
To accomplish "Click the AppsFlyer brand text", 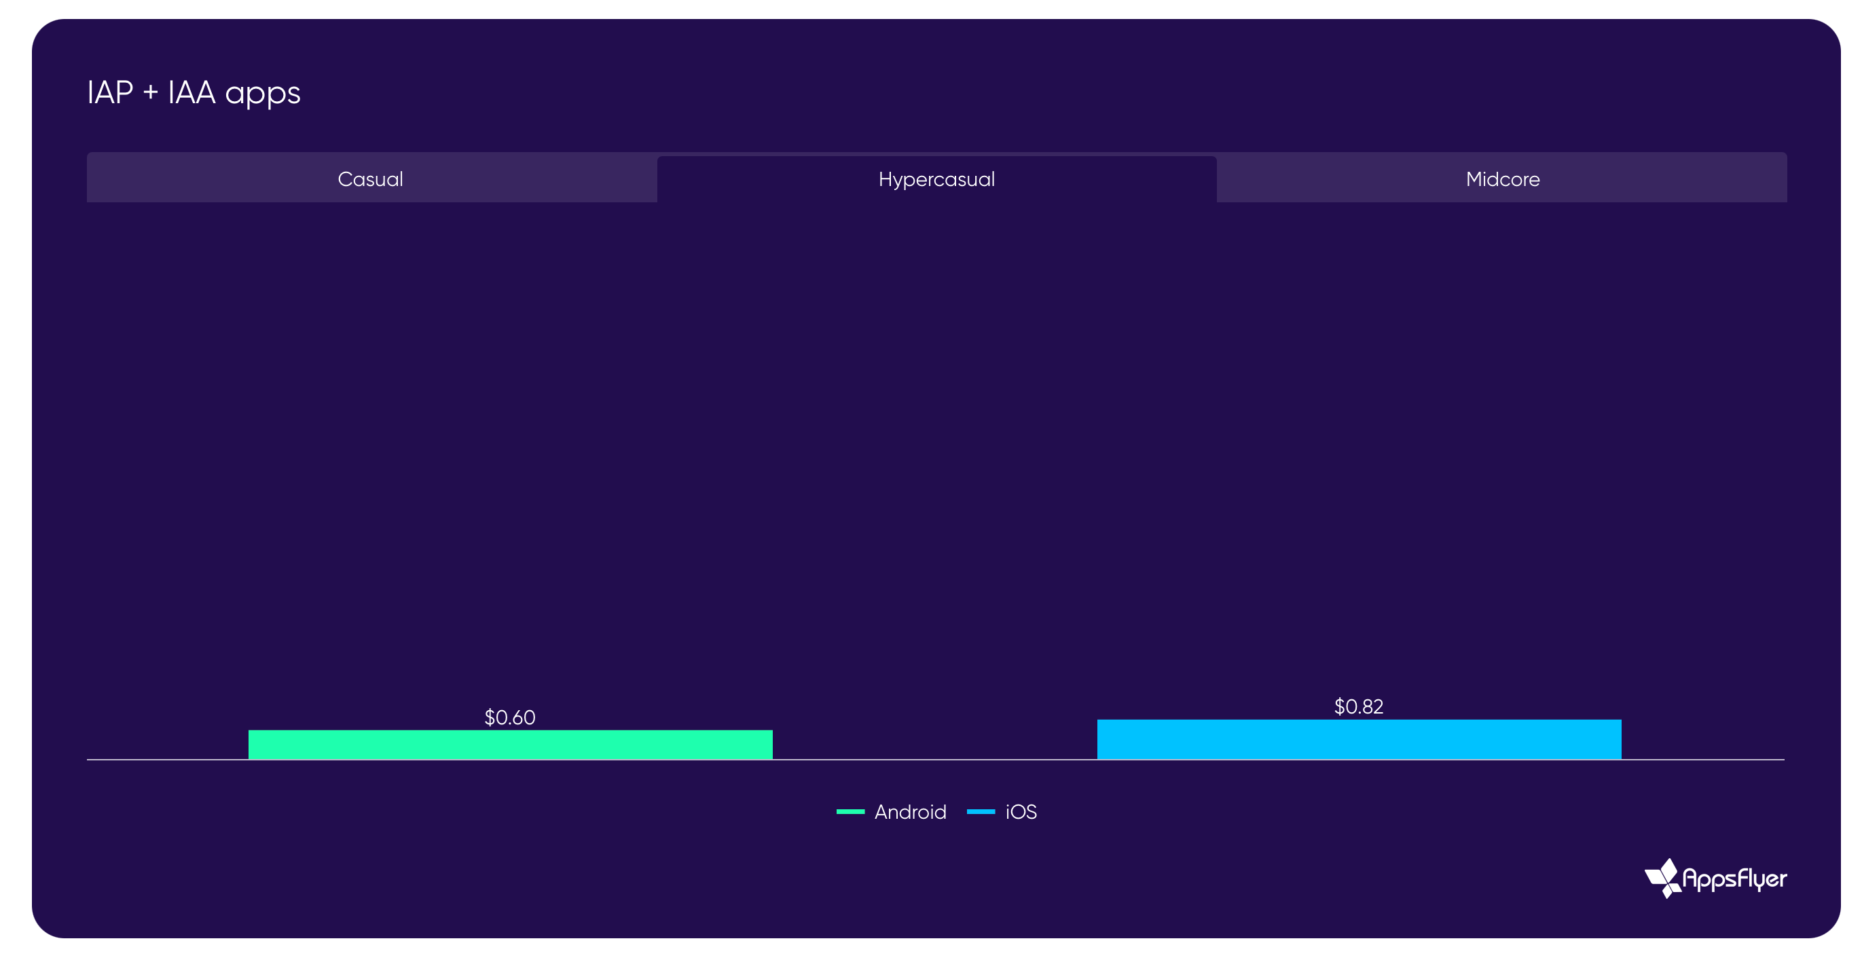I will [1734, 879].
